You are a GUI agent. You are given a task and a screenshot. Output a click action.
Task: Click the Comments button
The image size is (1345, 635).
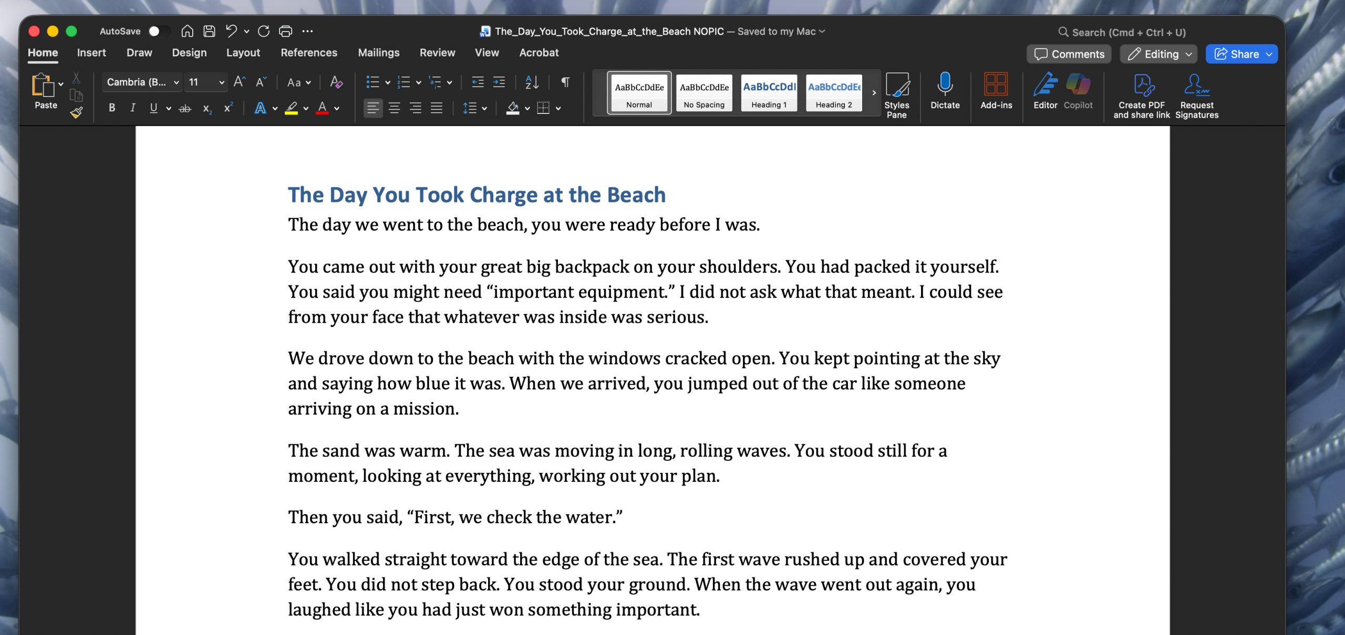click(x=1069, y=54)
